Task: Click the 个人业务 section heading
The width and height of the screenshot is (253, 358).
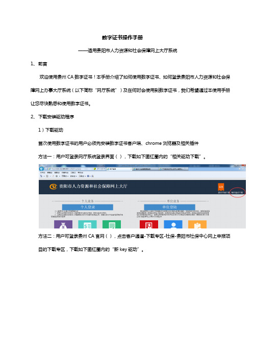Action: tap(87, 201)
